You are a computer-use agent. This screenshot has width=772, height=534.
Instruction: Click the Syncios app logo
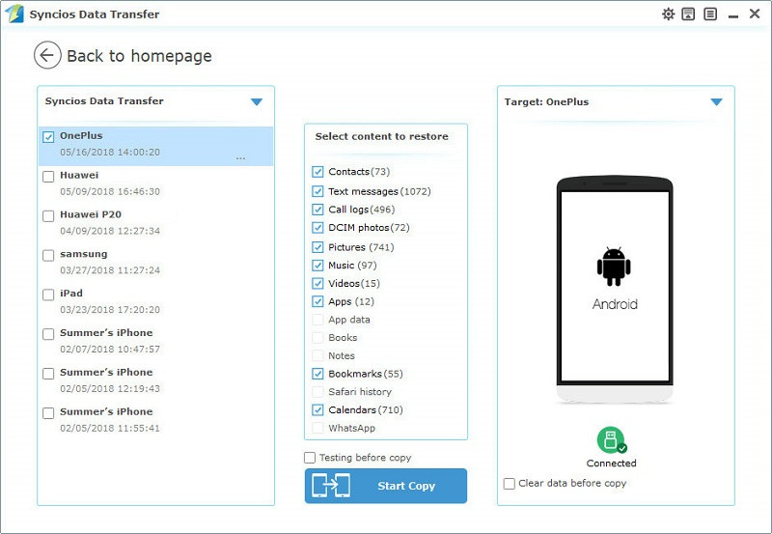pyautogui.click(x=14, y=14)
